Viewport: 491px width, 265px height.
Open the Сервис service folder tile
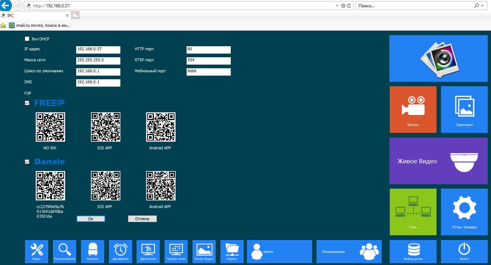tap(232, 251)
